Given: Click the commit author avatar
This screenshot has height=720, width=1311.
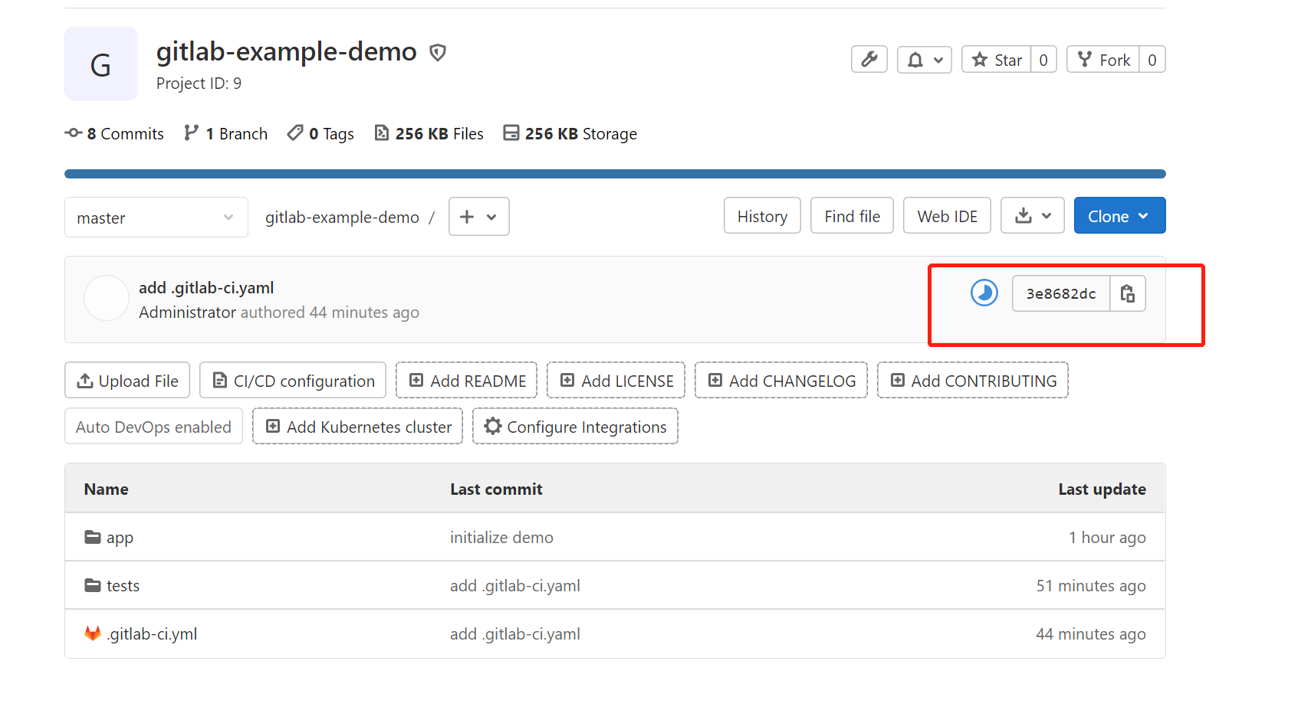Looking at the screenshot, I should tap(107, 298).
